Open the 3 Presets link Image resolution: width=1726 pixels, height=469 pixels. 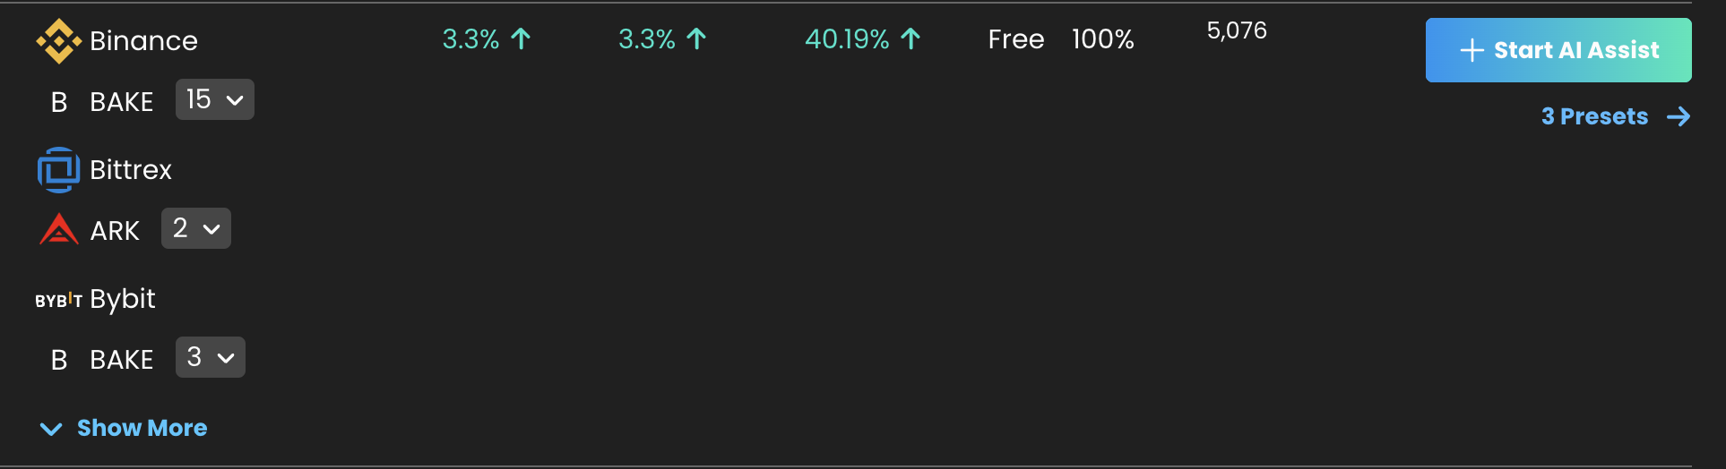[x=1594, y=116]
